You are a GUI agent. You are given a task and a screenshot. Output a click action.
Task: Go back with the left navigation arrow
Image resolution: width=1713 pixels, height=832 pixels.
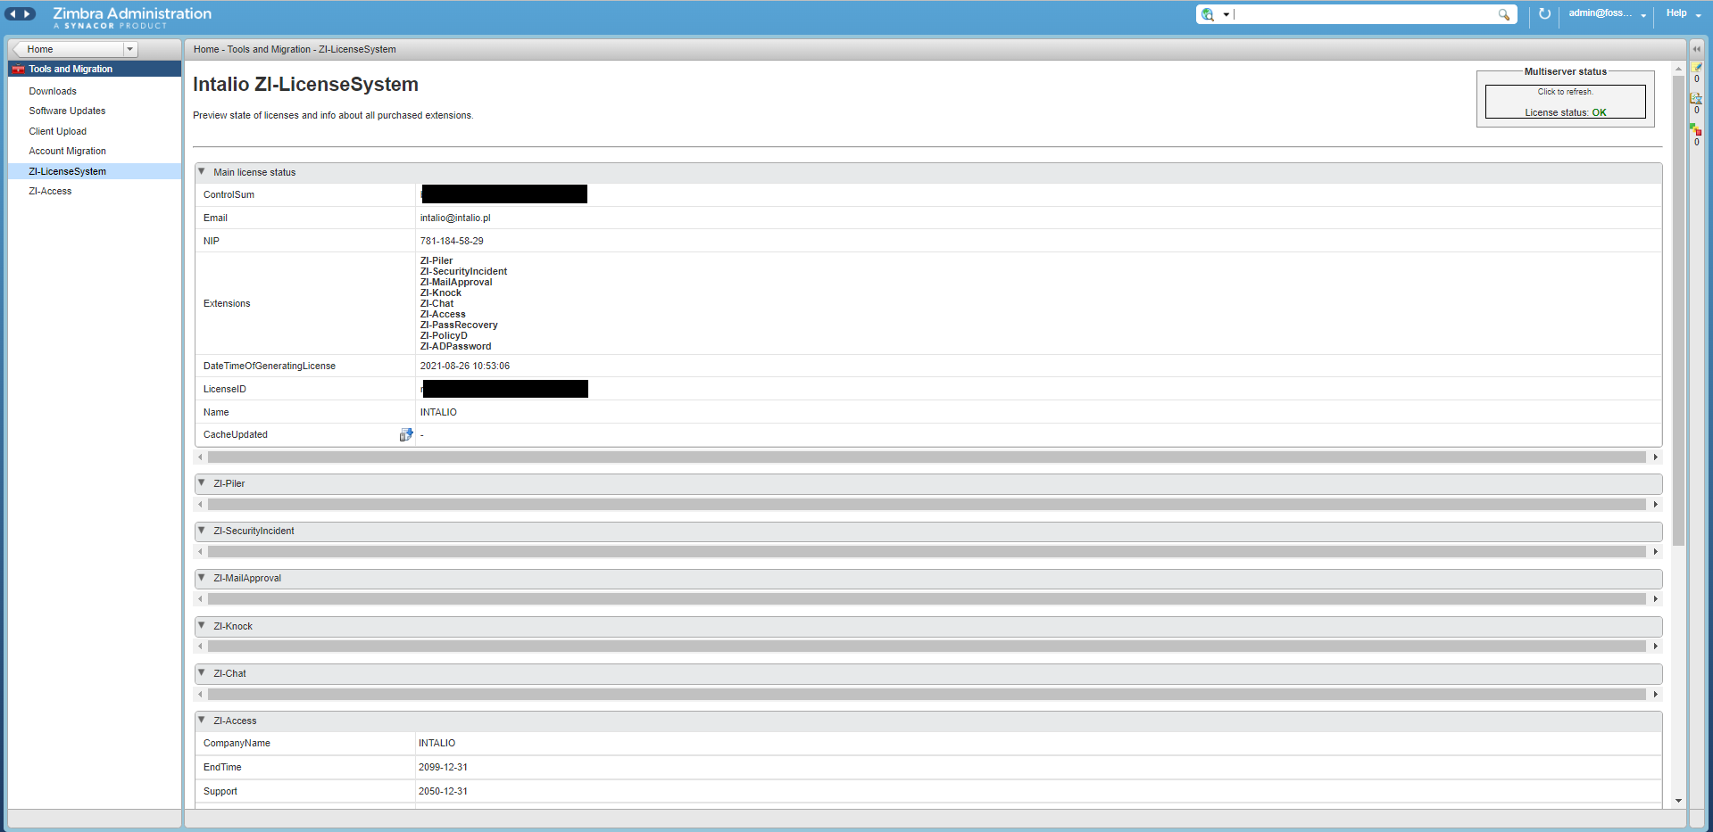click(12, 13)
